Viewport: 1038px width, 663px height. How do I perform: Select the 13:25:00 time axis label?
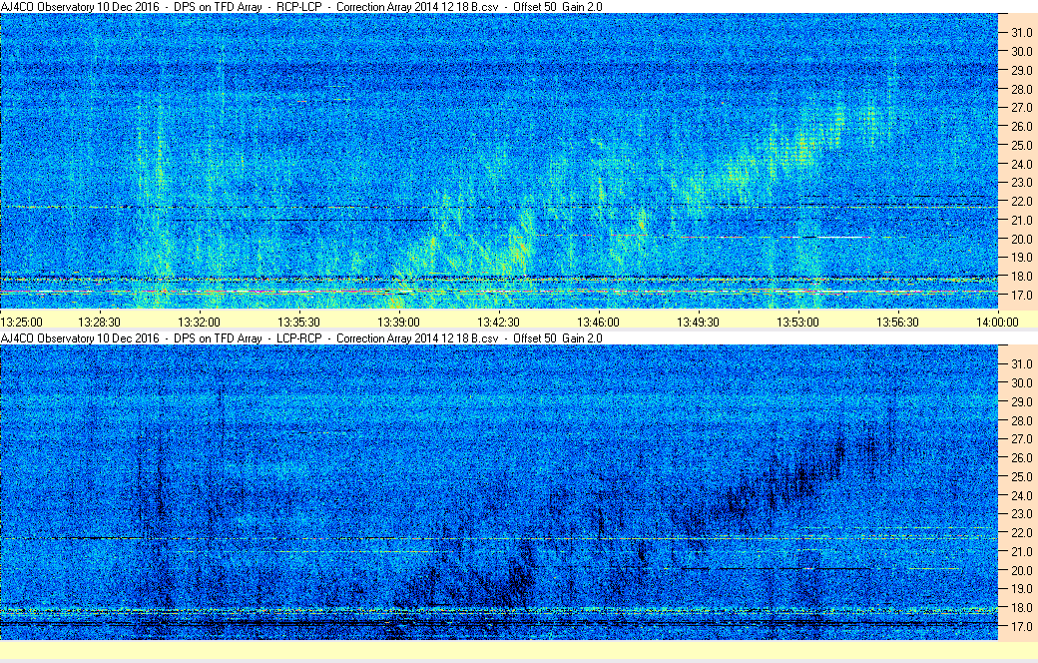coord(21,322)
